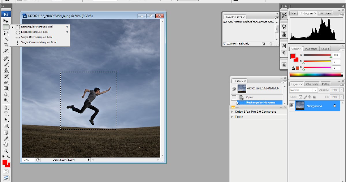Hide the Background layer eye icon
This screenshot has width=346, height=182.
coord(292,106)
